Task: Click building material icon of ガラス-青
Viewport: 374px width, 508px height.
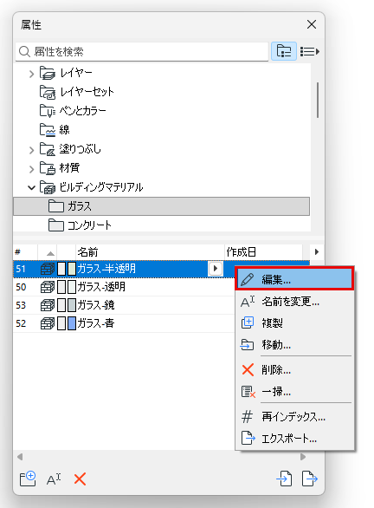Action: (48, 323)
